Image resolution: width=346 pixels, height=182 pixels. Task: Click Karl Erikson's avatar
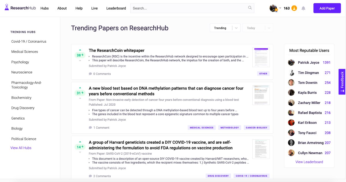(x=291, y=123)
